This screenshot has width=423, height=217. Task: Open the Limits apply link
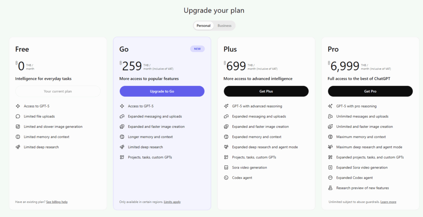[x=172, y=202]
